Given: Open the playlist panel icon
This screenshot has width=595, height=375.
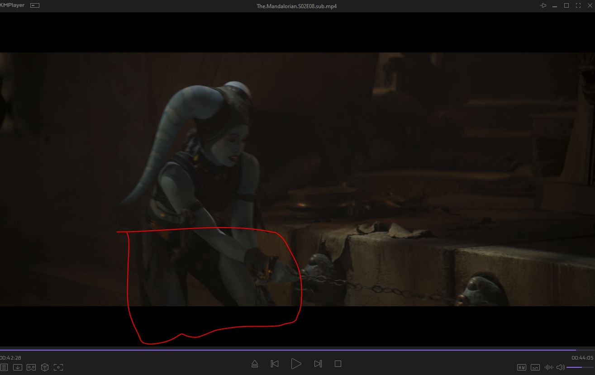Looking at the screenshot, I should click(4, 367).
